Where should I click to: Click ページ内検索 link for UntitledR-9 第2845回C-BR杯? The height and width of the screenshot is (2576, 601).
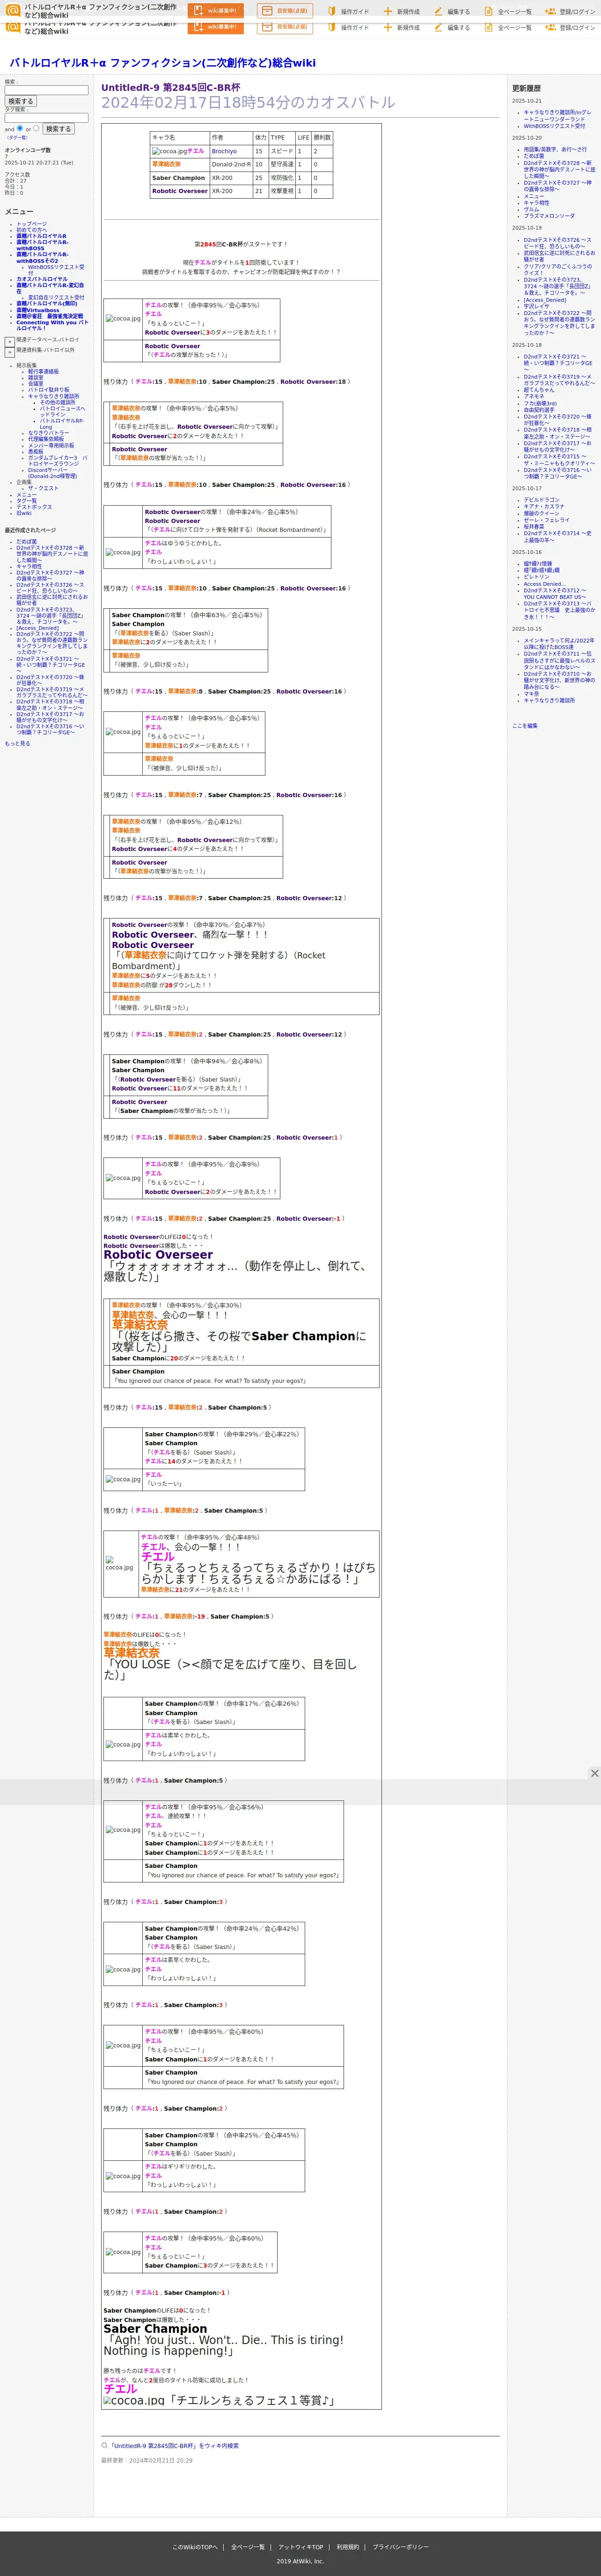tap(175, 2446)
